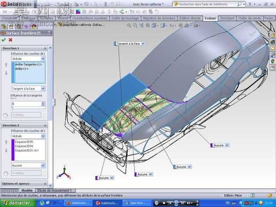This screenshot has height=207, width=276.
Task: Switch to the DimXpert tab
Action: 227,18
